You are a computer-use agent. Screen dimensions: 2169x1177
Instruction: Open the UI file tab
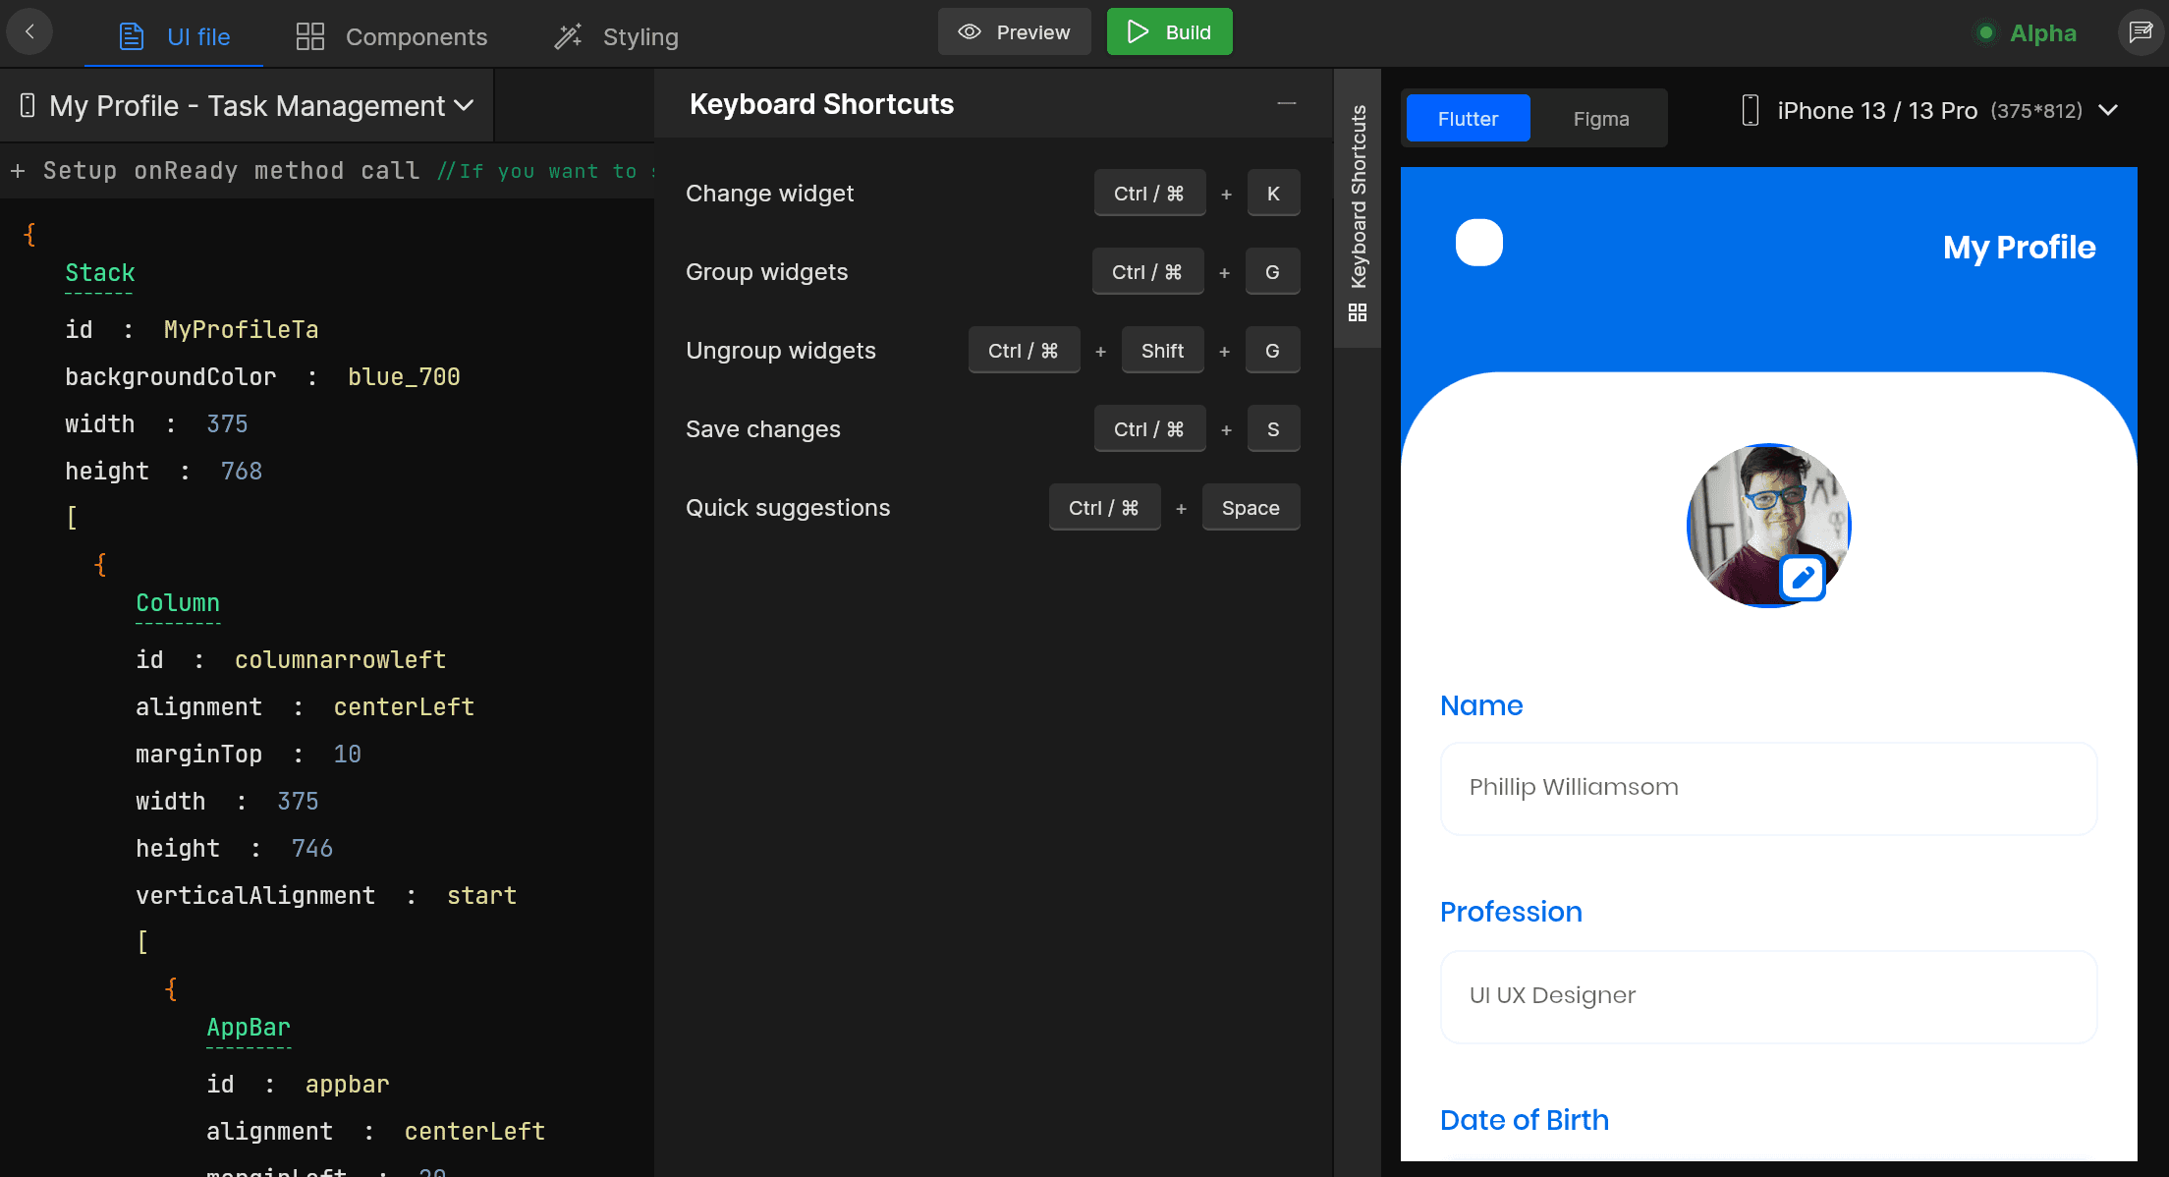pos(174,36)
